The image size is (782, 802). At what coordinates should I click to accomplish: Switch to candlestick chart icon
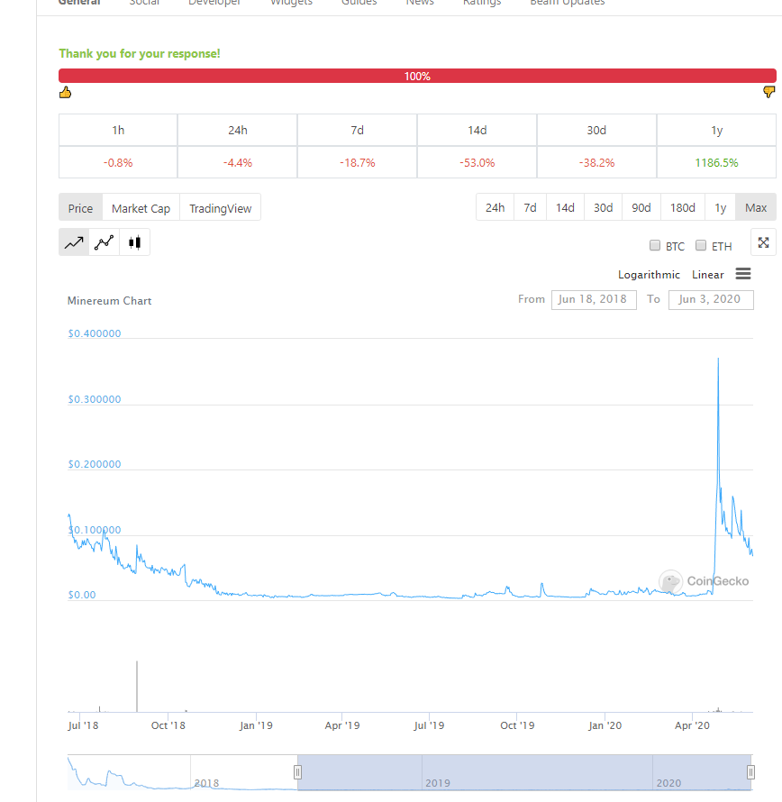pyautogui.click(x=134, y=242)
